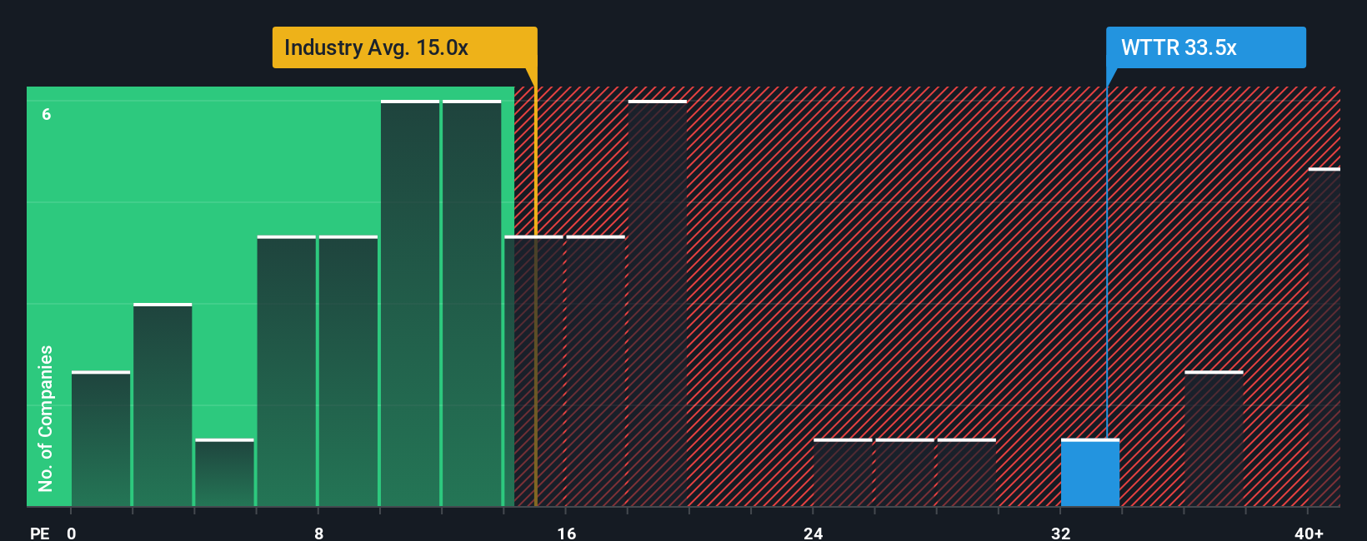Viewport: 1367px width, 541px height.
Task: Click the x-axis label 32
Action: 1060,533
